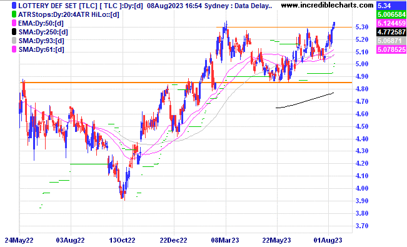Click the blue 5.34 last price box
This screenshot has height=247, width=407.
[391, 6]
